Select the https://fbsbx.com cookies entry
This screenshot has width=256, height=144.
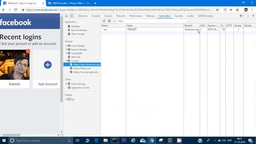(x=82, y=68)
